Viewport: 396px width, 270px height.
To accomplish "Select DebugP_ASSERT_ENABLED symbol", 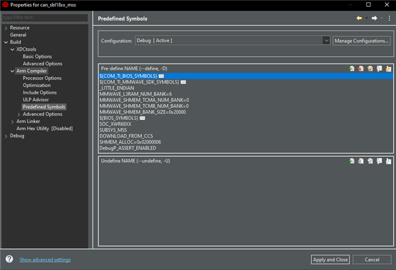I will pyautogui.click(x=127, y=148).
